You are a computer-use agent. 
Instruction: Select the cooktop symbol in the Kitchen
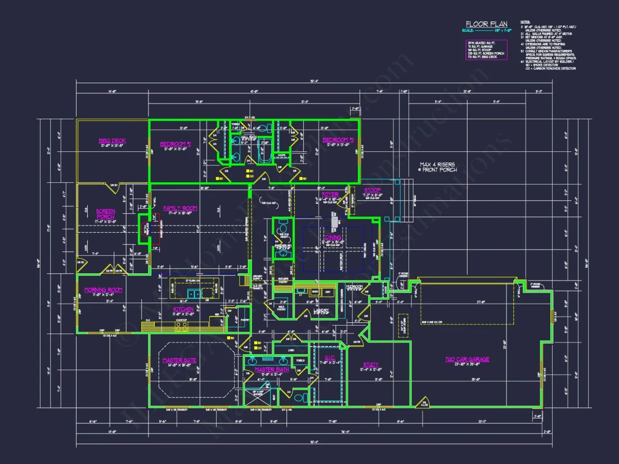point(180,326)
